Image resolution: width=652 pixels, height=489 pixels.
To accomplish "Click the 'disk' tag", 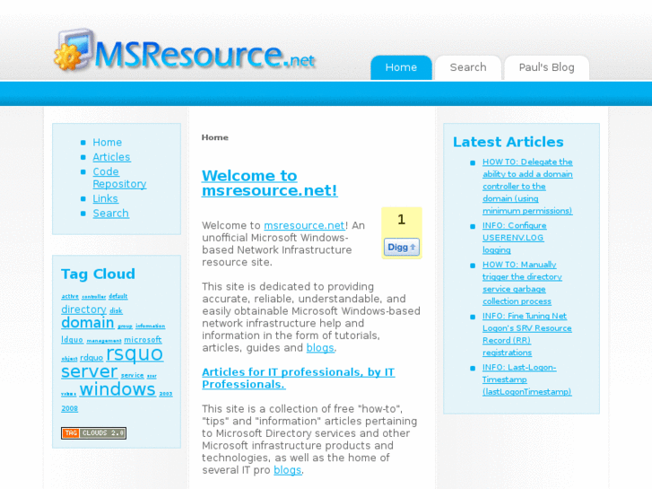I will 116,310.
